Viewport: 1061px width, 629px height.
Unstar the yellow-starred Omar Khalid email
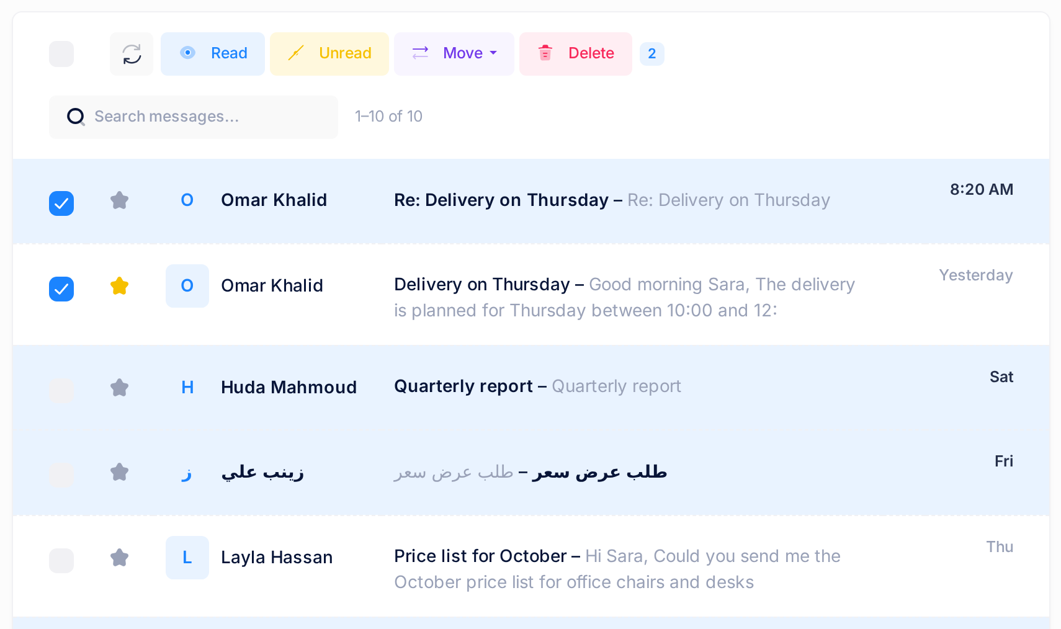(x=119, y=286)
